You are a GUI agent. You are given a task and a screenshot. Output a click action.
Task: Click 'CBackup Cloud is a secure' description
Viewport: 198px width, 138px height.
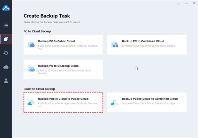click(64, 72)
